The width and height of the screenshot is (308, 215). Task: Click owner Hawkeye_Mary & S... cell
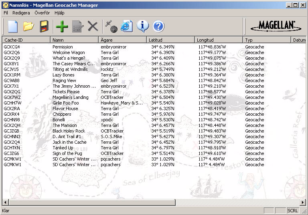tap(122, 103)
